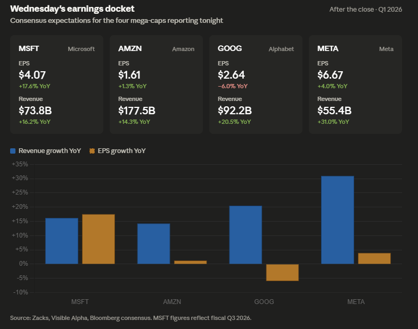Click Amazon's $1.61 EPS value
This screenshot has width=418, height=329.
click(130, 75)
